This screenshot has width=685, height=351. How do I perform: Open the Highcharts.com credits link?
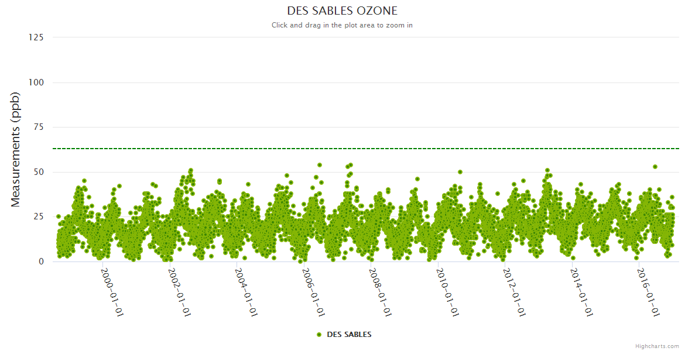click(x=657, y=346)
